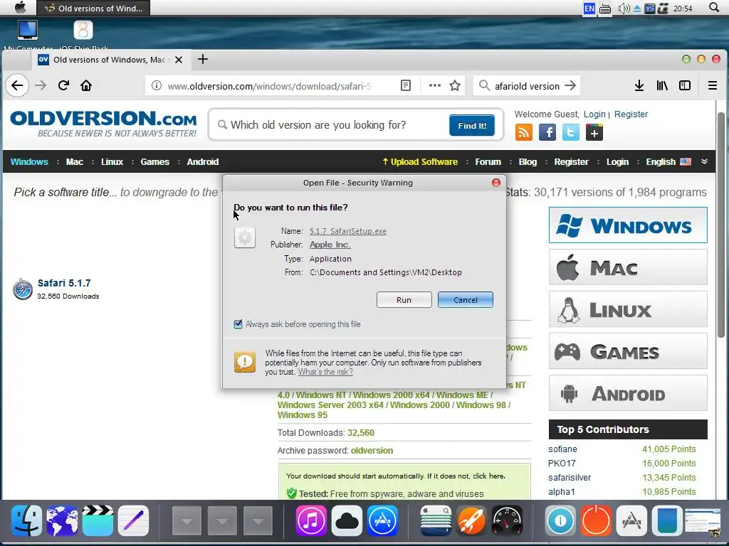729x546 pixels.
Task: Click the Google plus share icon
Action: 594,133
